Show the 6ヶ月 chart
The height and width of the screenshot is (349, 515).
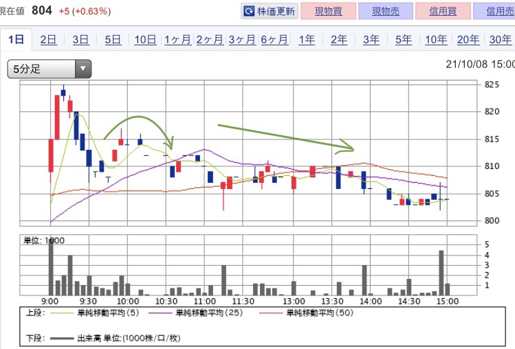(x=274, y=40)
